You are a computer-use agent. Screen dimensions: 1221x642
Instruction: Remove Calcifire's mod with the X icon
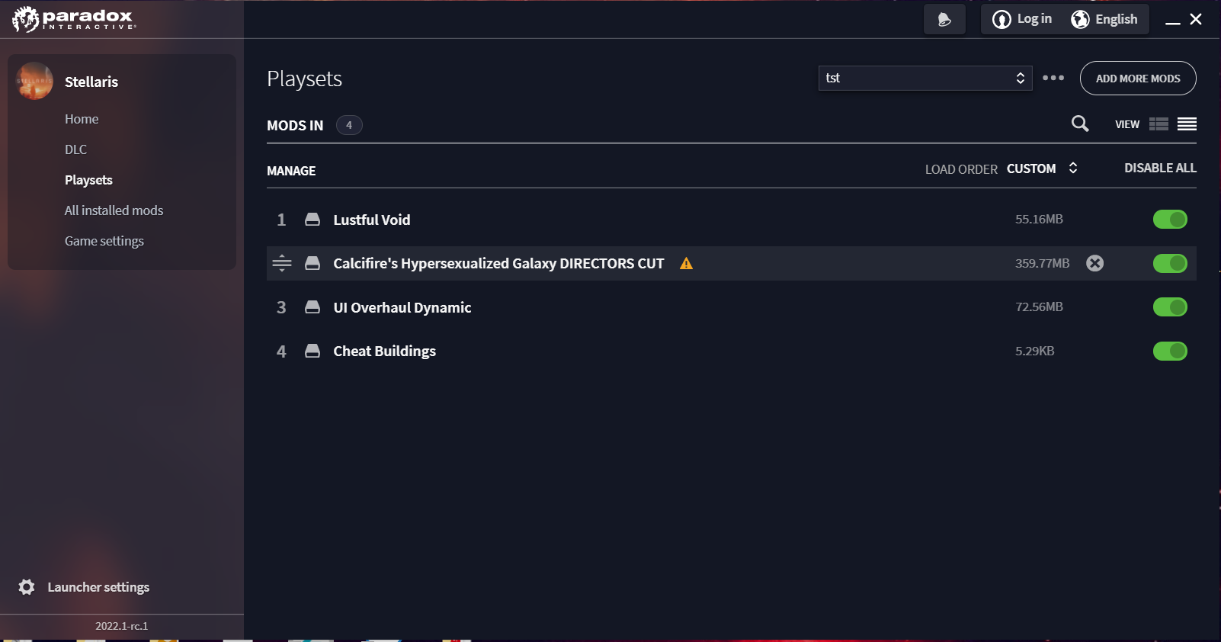coord(1094,263)
